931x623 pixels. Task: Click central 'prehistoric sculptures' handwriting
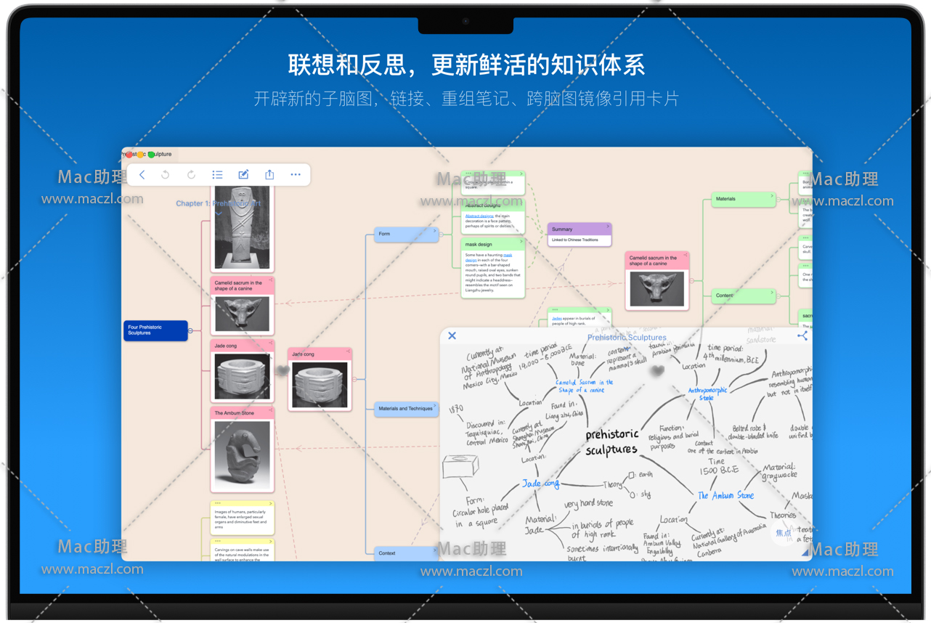pyautogui.click(x=611, y=441)
